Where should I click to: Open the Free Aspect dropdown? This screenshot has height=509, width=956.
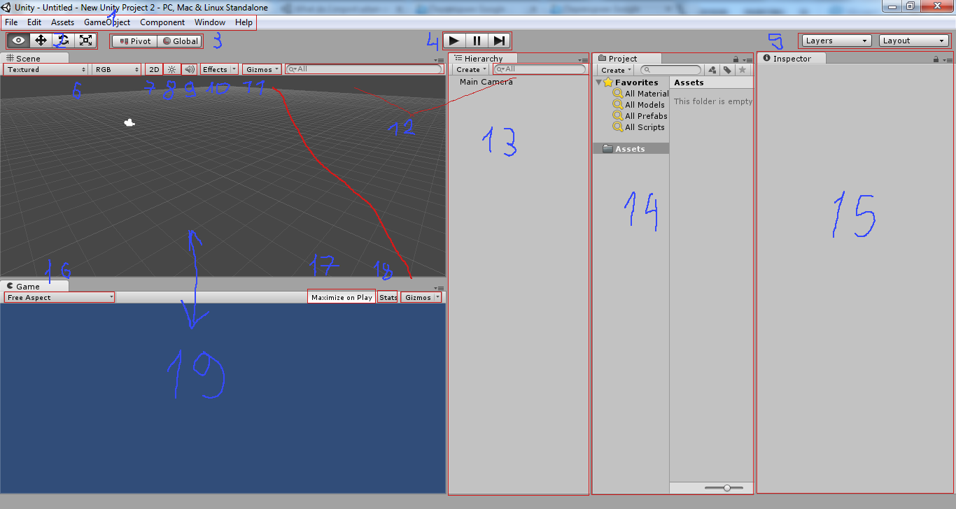(x=59, y=297)
